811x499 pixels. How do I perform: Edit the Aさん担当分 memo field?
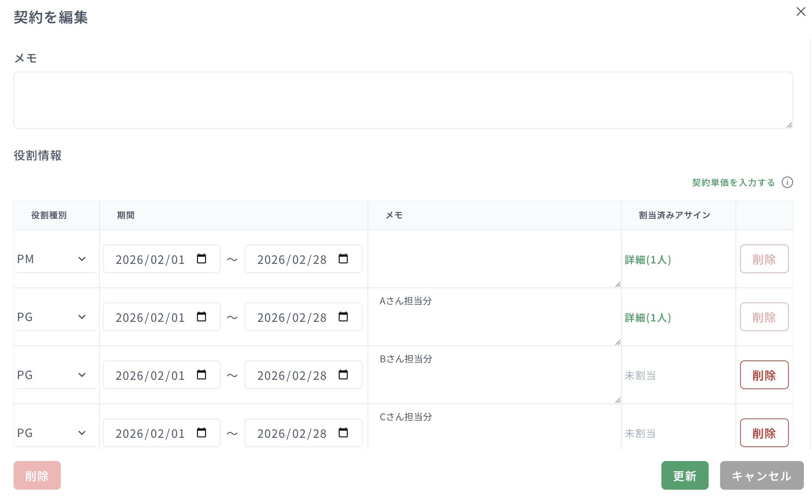(495, 317)
